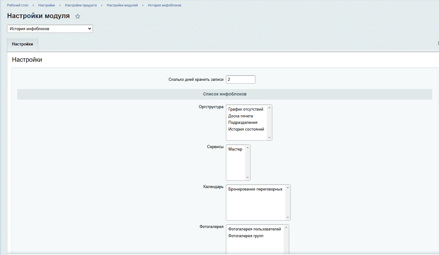Open Настройки модулей breadcrumb link

pos(122,5)
